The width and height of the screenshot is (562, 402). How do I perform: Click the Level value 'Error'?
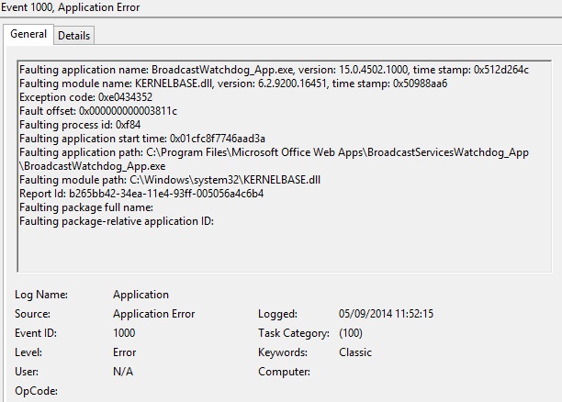(x=124, y=352)
